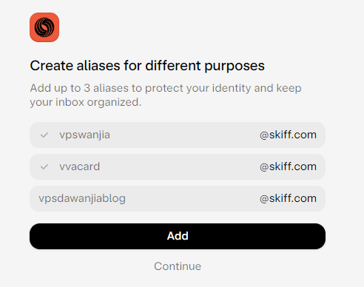Viewport: 364px width, 287px height.
Task: Click the checkmark beside vvacard alias
Action: pyautogui.click(x=44, y=167)
